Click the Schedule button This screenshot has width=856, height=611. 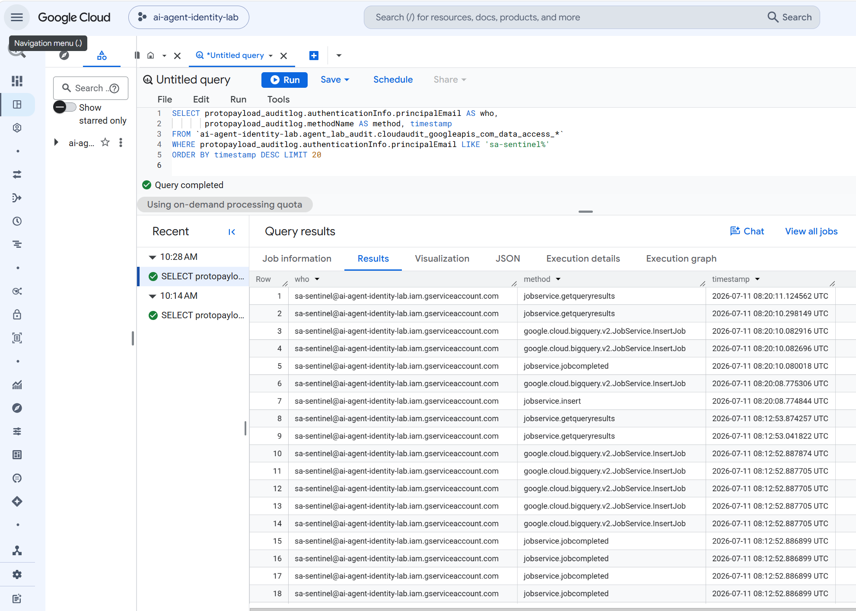click(393, 80)
